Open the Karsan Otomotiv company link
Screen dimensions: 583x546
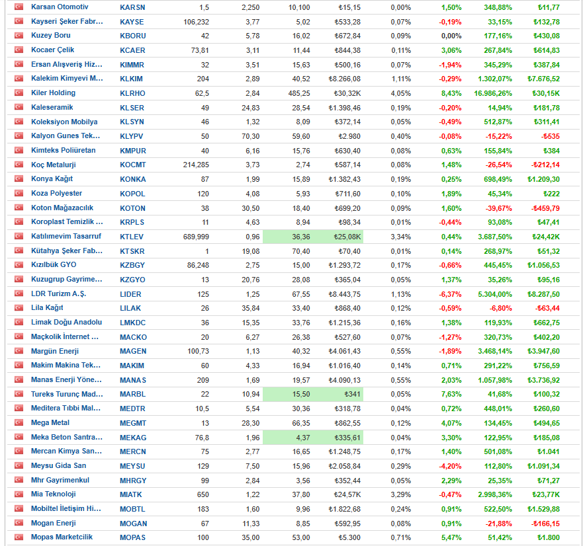click(60, 7)
